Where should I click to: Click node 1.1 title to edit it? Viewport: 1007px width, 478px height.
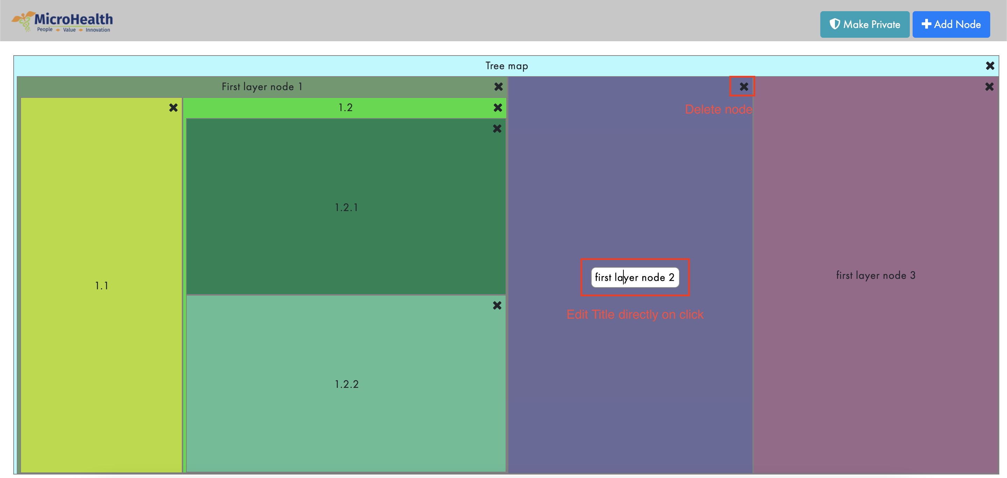click(102, 285)
